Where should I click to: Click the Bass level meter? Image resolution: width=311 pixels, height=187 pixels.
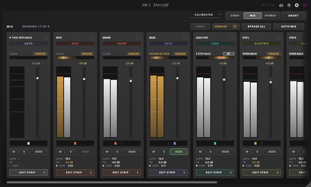157,102
